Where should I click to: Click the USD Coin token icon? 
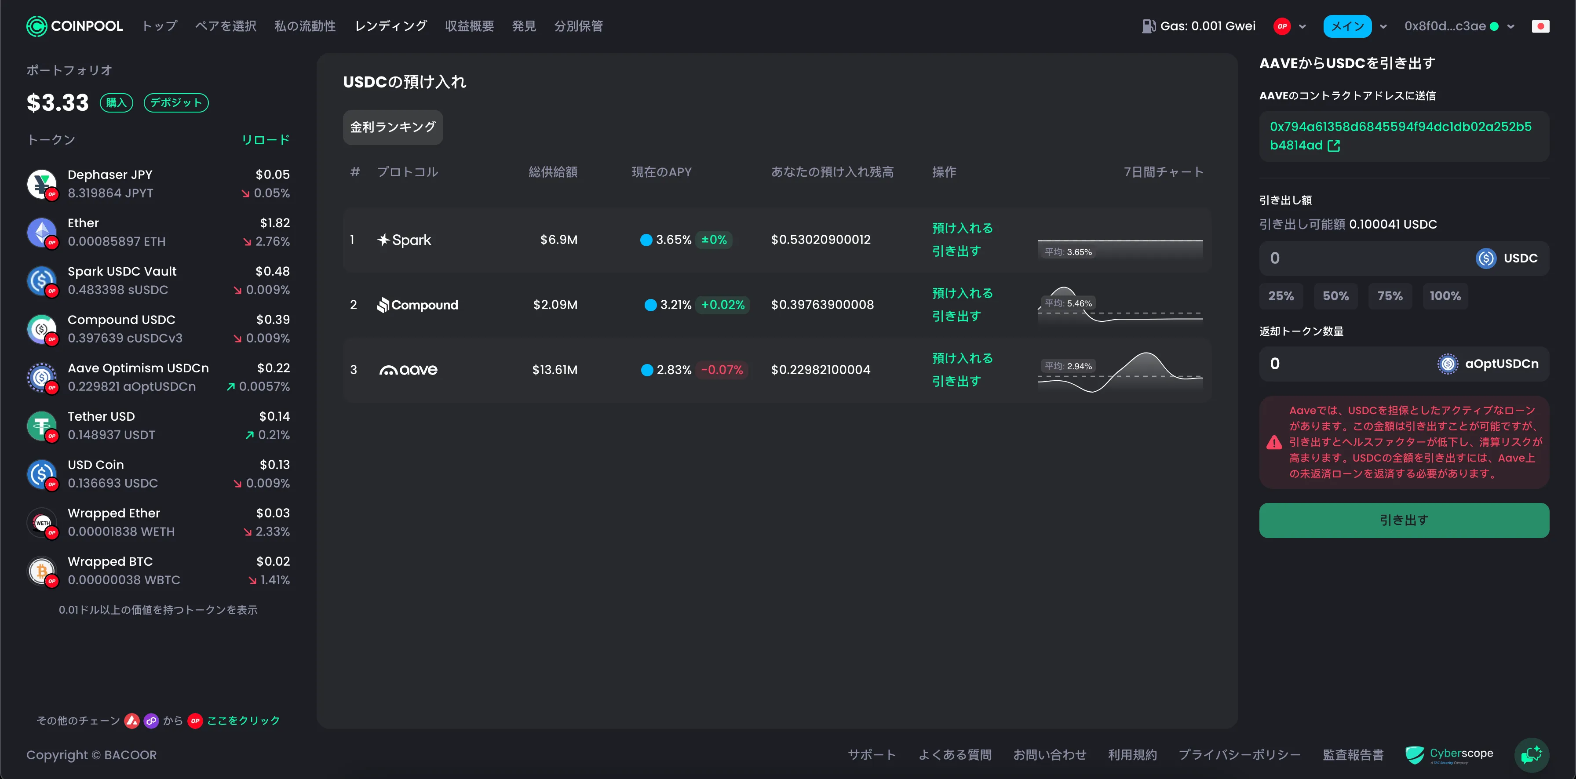[42, 474]
